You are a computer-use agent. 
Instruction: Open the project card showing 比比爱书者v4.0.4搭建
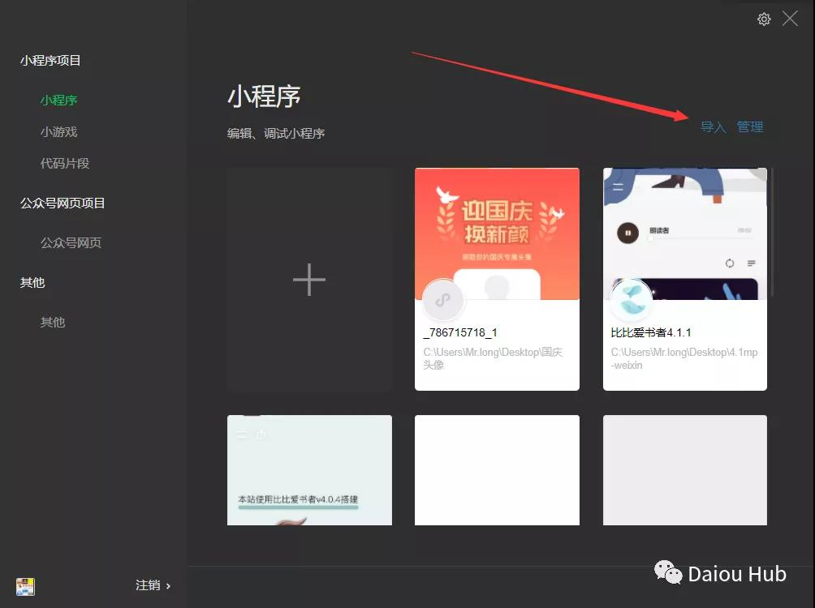309,470
